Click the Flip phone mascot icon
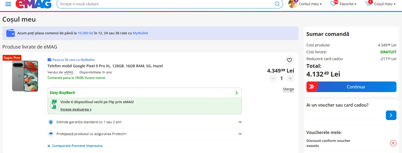This screenshot has width=402, height=153. 54,105
